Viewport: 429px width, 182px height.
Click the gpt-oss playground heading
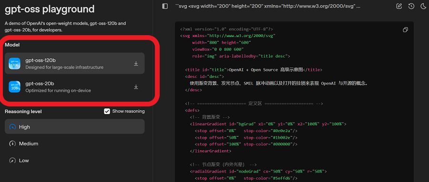click(x=50, y=10)
